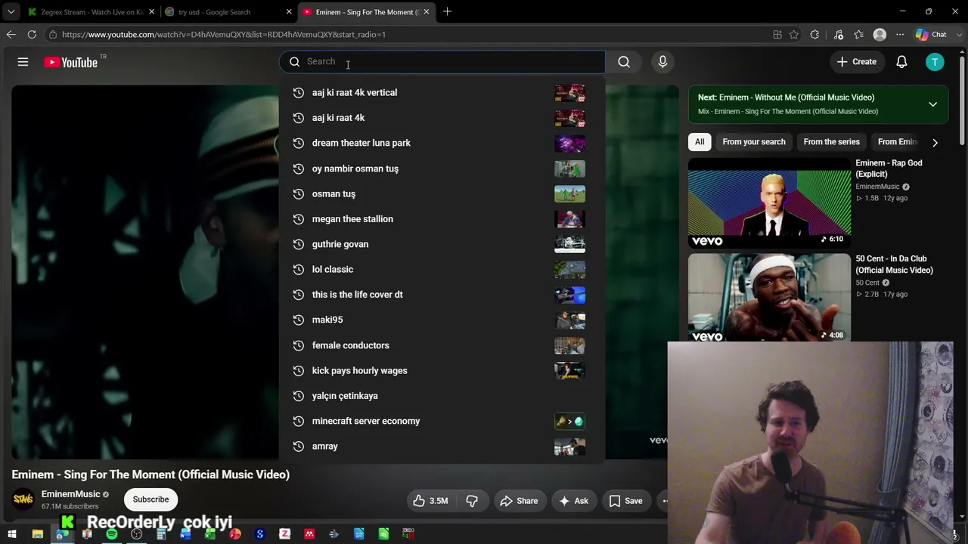Open the In Da Club video thumbnail
968x544 pixels.
point(769,298)
